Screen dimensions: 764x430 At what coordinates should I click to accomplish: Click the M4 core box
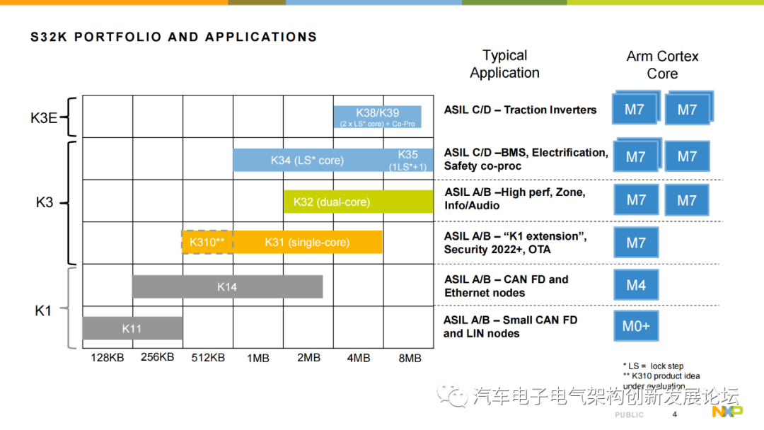point(636,285)
